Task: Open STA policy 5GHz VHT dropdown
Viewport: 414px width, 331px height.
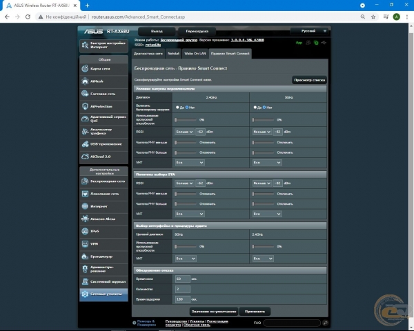Action: (267, 214)
